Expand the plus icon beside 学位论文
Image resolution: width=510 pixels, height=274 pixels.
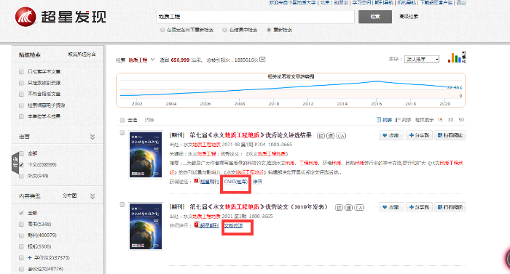(x=30, y=257)
